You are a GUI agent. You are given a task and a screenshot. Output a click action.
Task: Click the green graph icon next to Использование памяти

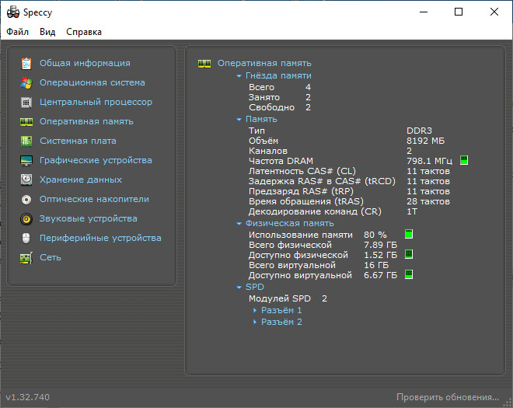[x=409, y=234]
